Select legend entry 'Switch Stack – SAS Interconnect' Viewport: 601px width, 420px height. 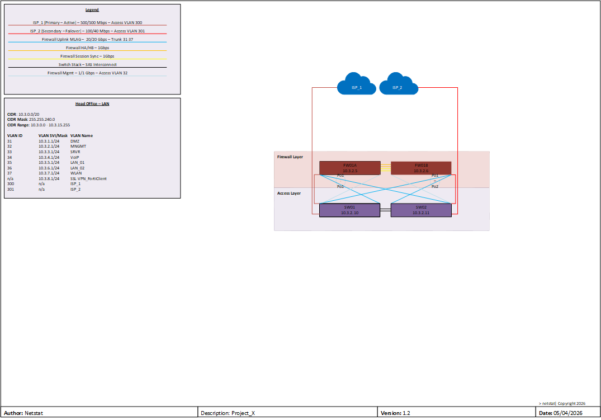coord(87,65)
